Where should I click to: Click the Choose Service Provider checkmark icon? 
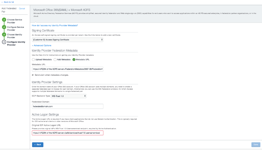4,20
